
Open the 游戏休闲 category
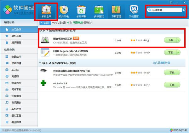19,83
